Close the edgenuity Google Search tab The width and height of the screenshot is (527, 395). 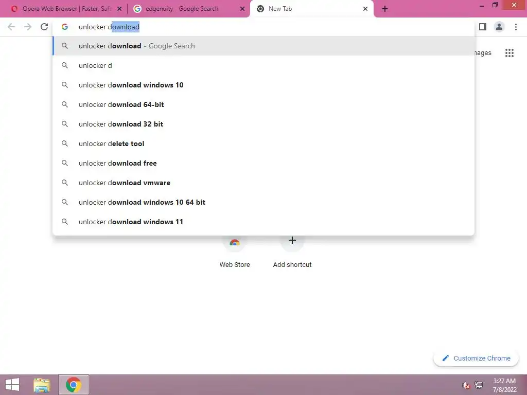[x=242, y=9]
